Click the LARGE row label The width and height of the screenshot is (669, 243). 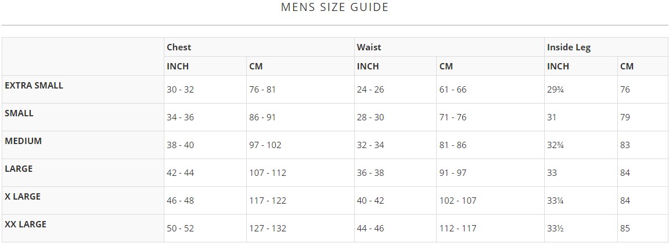(19, 168)
